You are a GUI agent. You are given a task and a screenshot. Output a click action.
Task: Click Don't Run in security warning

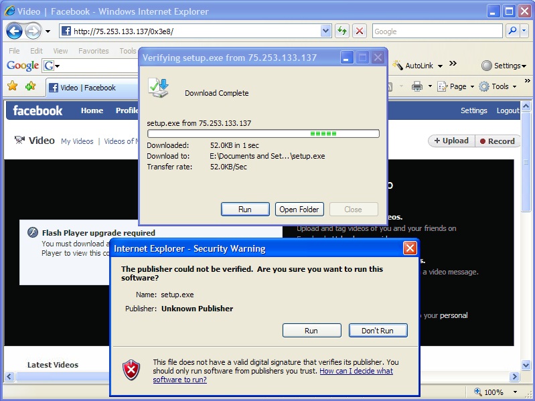(378, 331)
